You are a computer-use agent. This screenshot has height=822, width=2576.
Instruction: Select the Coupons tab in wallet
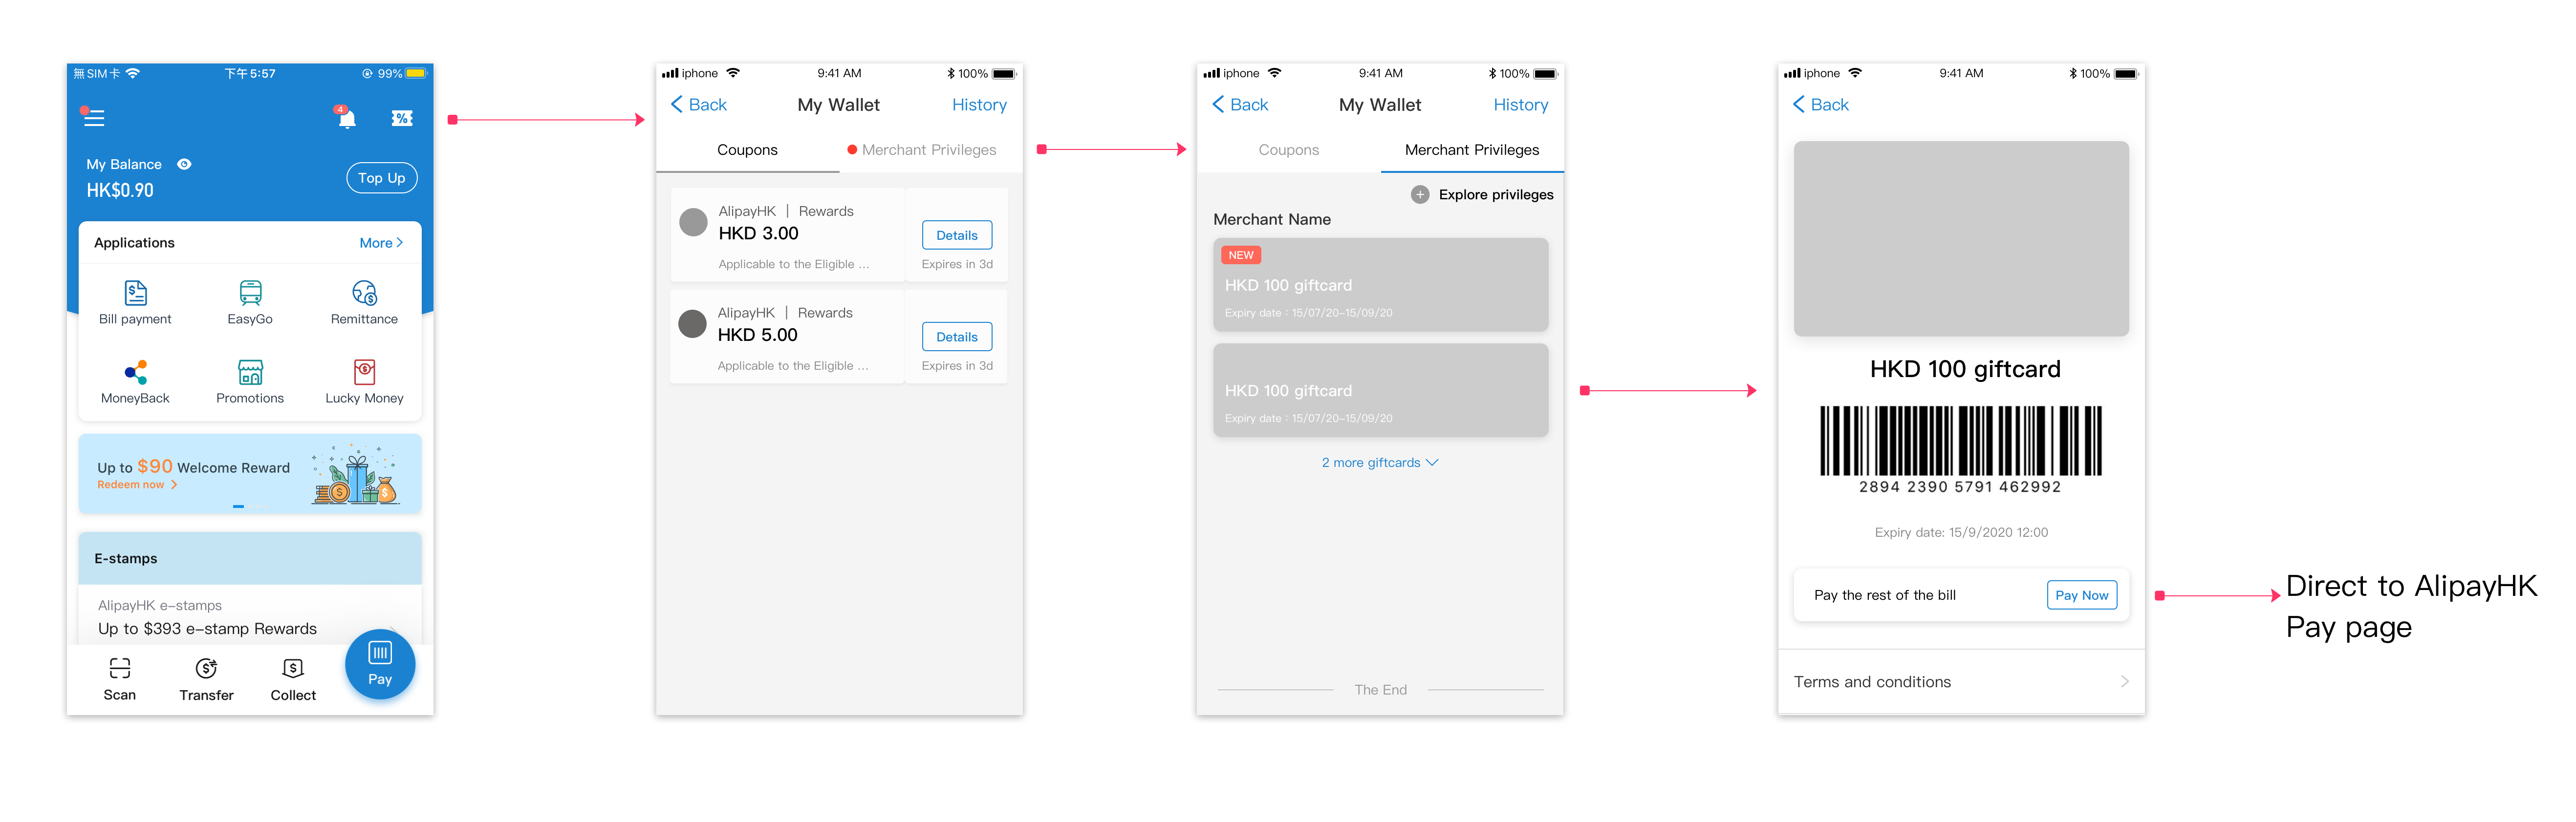click(x=1288, y=150)
